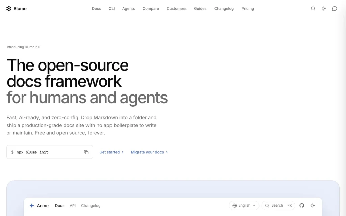View the Changelog in the top nav
The width and height of the screenshot is (346, 216).
click(224, 8)
